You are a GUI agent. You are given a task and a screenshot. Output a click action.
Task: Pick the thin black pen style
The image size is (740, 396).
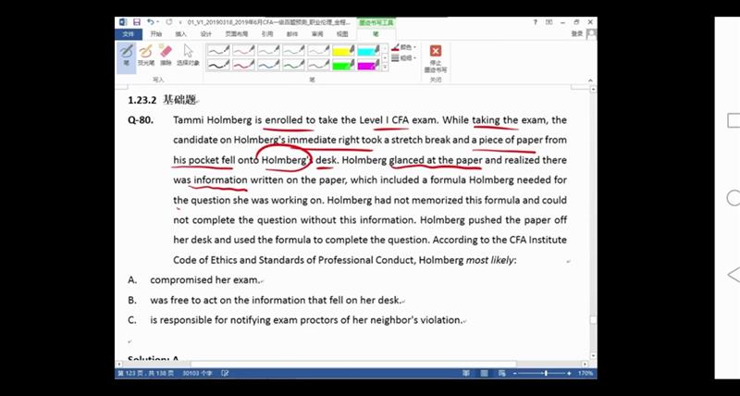point(218,50)
